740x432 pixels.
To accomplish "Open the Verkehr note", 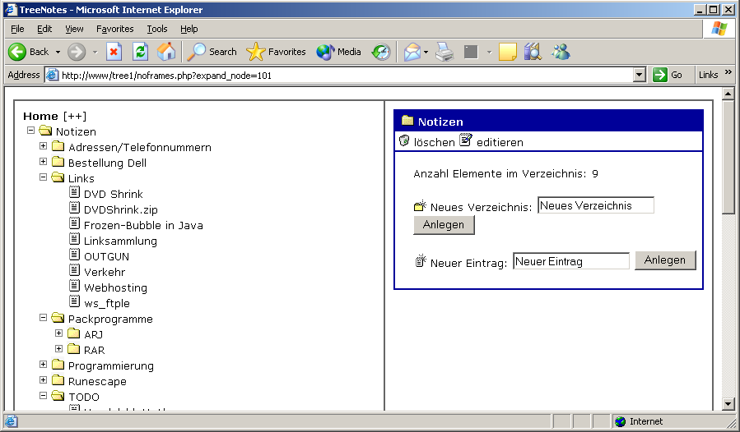I will point(105,272).
